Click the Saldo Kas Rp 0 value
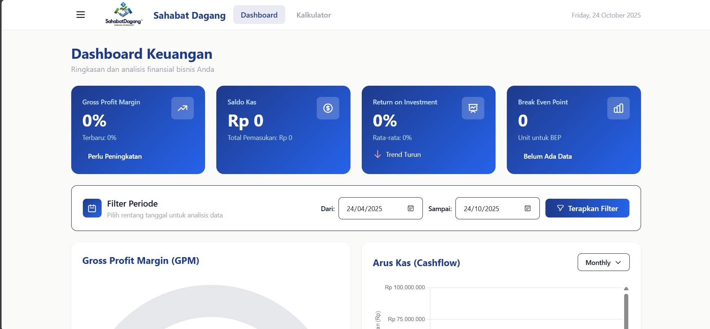The height and width of the screenshot is (329, 710). pyautogui.click(x=246, y=121)
